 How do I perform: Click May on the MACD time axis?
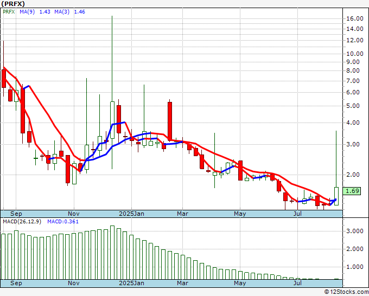click(x=240, y=283)
